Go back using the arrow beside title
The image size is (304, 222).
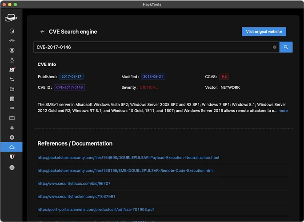click(42, 32)
